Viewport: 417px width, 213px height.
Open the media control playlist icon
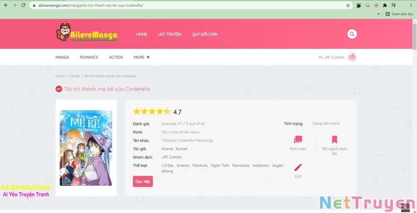click(x=394, y=5)
